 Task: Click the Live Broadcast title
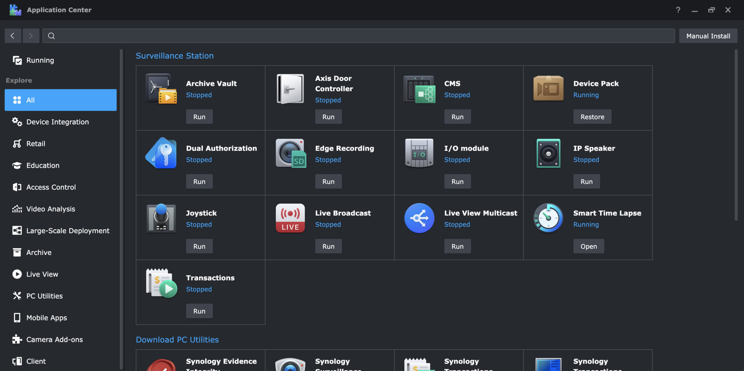tap(343, 213)
